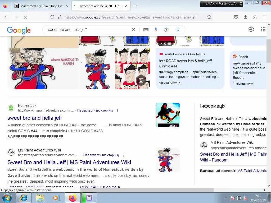Search by image with Google Lens icon
Image resolution: width=271 pixels, height=203 pixels.
click(x=166, y=30)
